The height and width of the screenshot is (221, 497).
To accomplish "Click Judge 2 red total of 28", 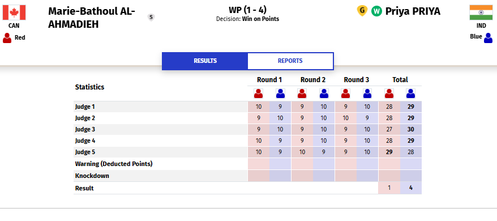I will tap(389, 118).
